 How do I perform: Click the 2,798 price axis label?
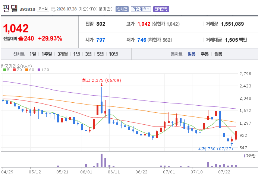(245, 74)
